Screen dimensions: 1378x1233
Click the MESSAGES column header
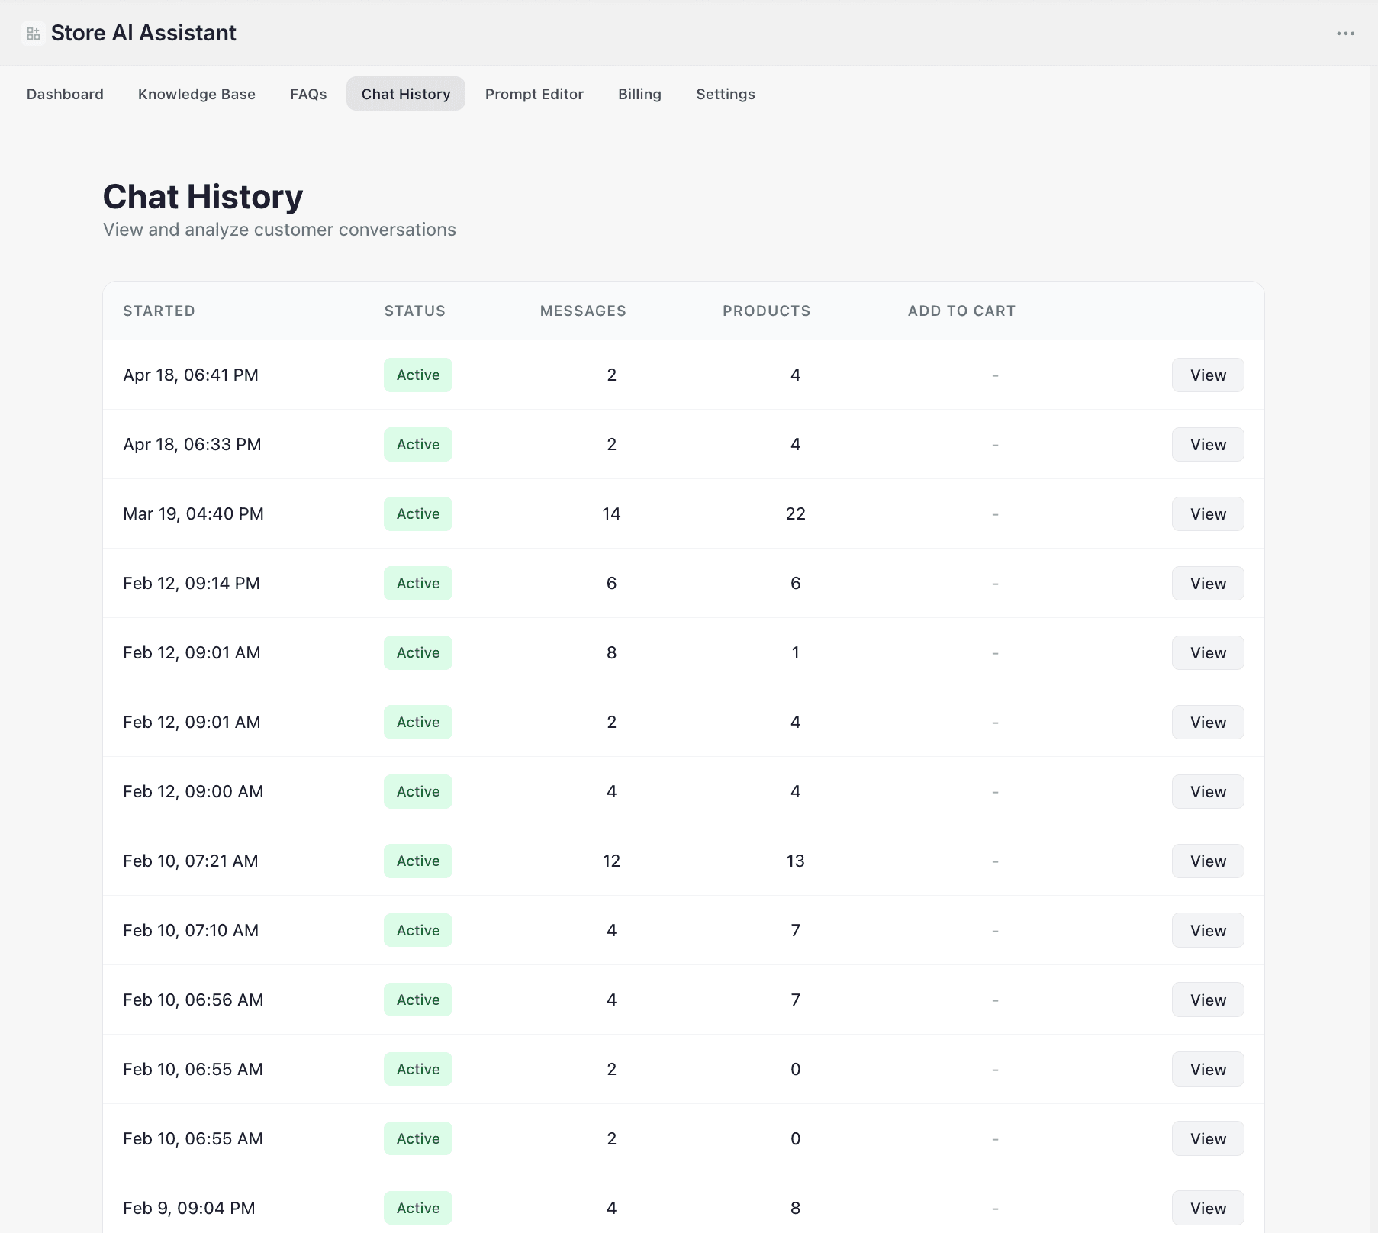[583, 311]
